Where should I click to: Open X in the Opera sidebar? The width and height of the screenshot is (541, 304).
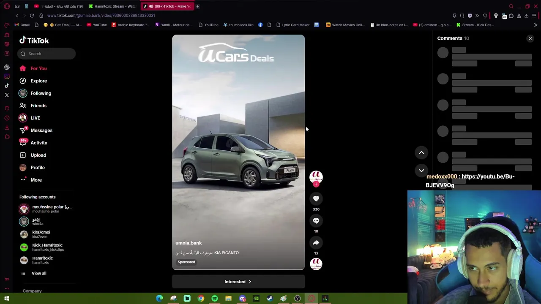[x=7, y=95]
